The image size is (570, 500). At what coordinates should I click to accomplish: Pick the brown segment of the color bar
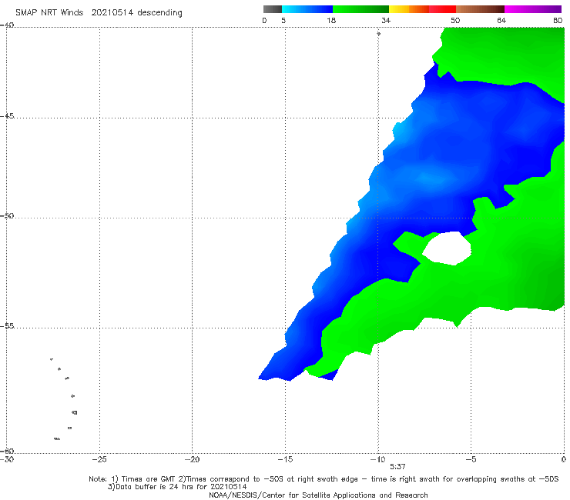(x=480, y=9)
